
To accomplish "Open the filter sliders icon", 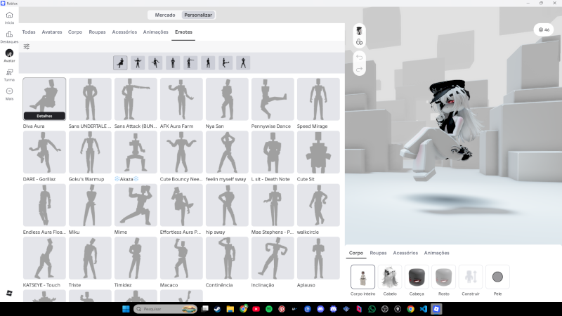I will [27, 47].
